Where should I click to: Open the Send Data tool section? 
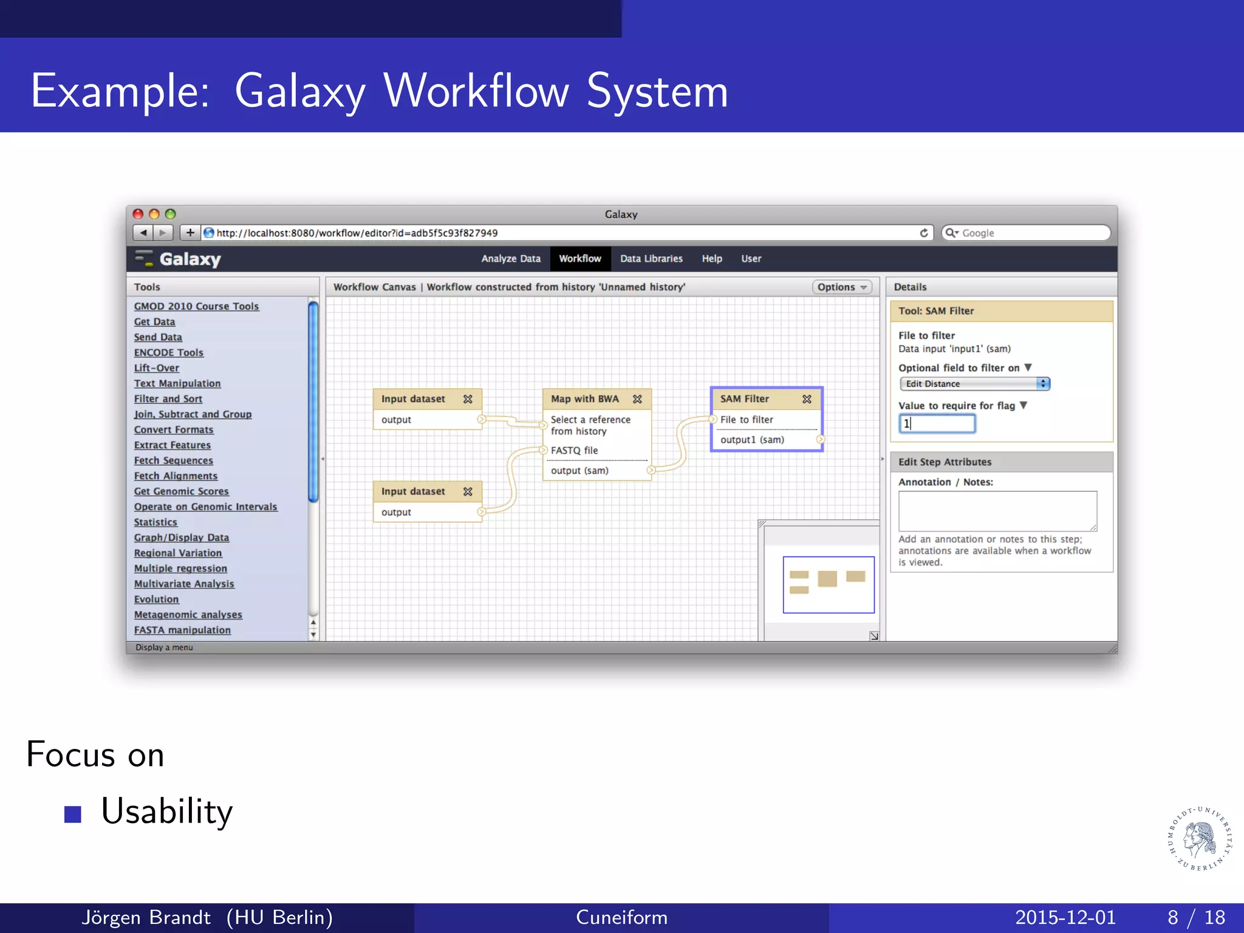(158, 337)
